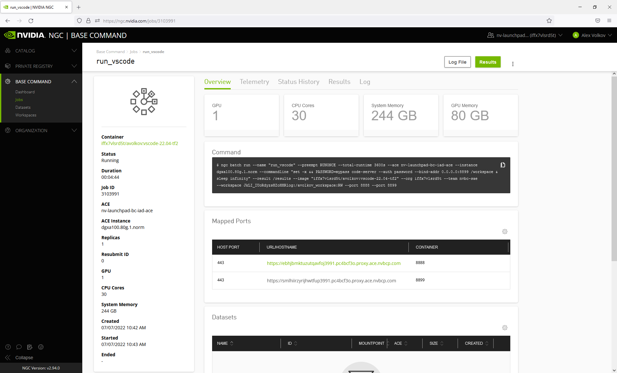Copy the ngc batch run command
The width and height of the screenshot is (617, 373).
click(503, 165)
